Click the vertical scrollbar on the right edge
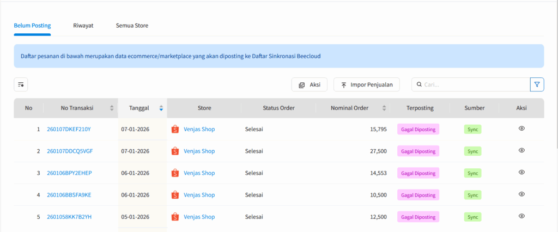This screenshot has width=558, height=232. pos(556,75)
